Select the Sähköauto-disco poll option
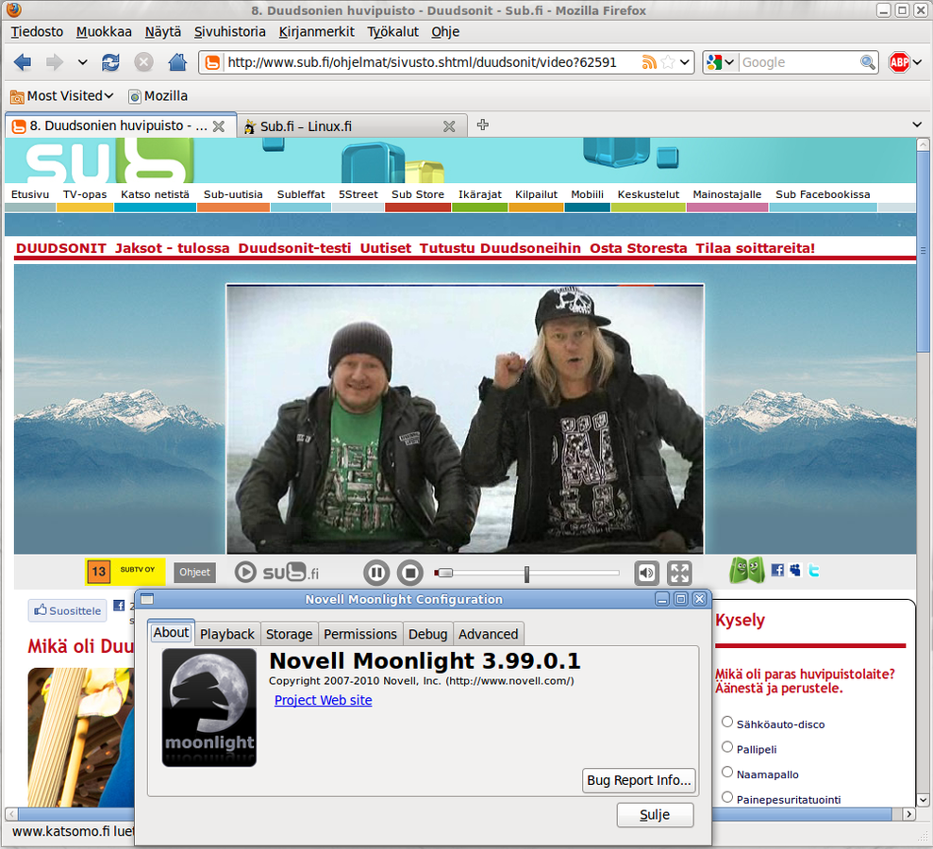The height and width of the screenshot is (849, 933). 727,722
